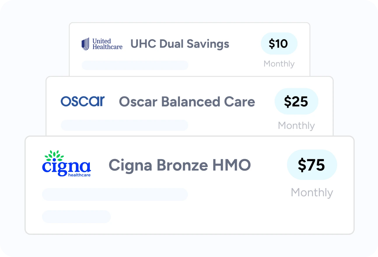Click the United Healthcare wordmark text
378x257 pixels.
click(107, 44)
